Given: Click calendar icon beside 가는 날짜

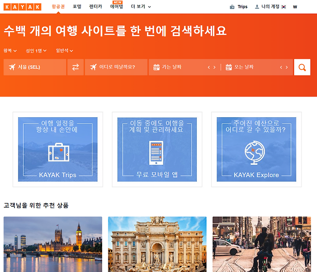Looking at the screenshot, I should pyautogui.click(x=156, y=67).
